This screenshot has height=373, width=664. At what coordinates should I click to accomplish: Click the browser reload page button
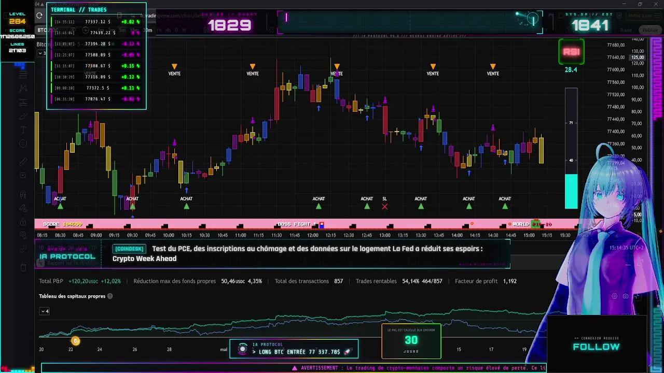39,16
